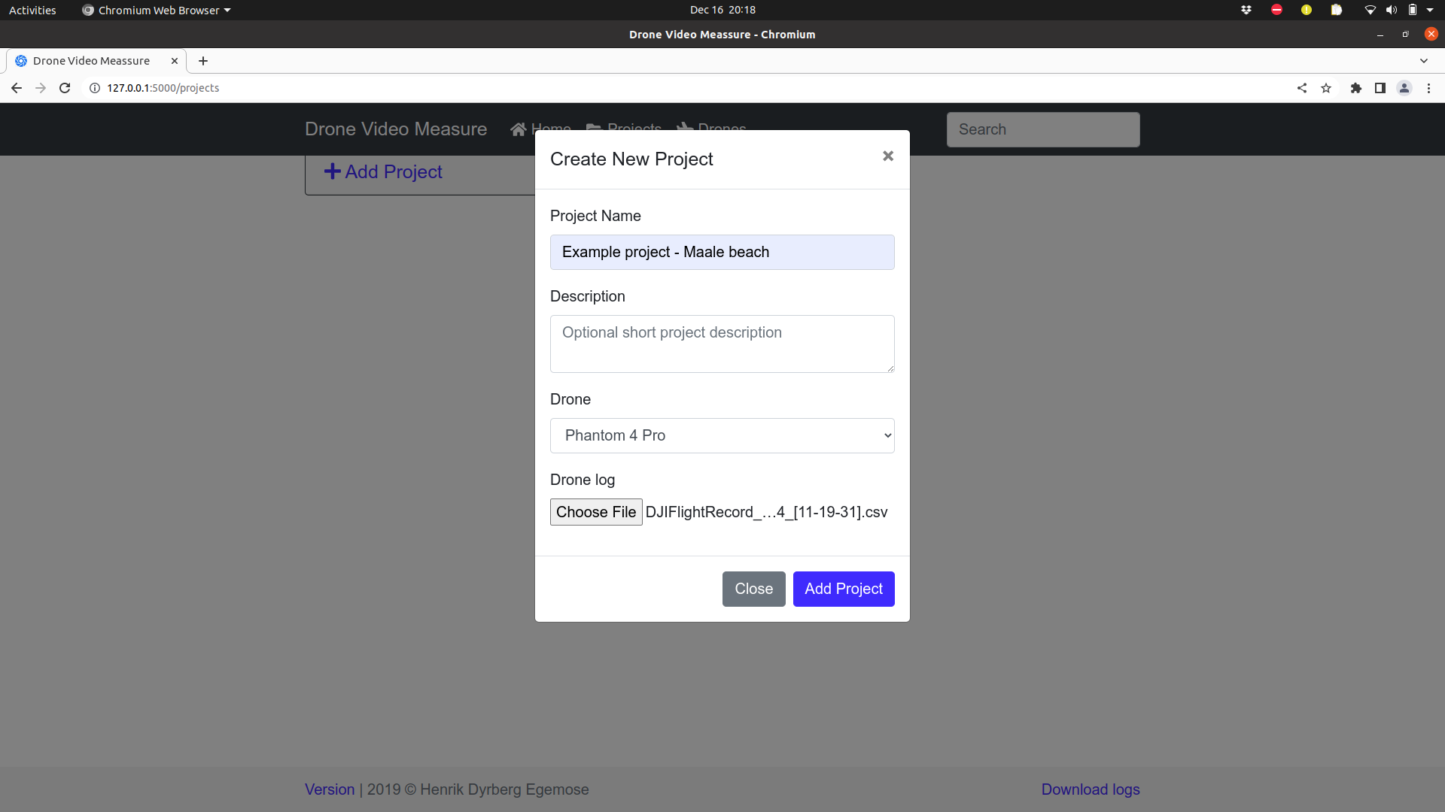1445x812 pixels.
Task: Close the Create New Project dialog with X
Action: click(x=888, y=156)
